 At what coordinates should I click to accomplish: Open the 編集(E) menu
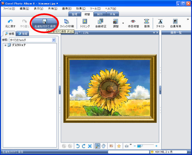[x=24, y=9]
